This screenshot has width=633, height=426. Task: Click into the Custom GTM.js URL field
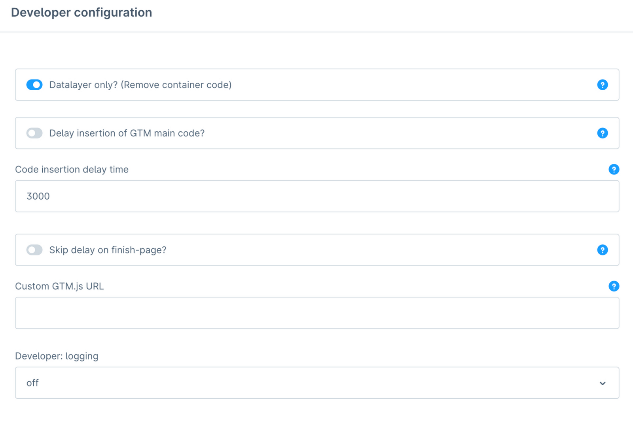click(x=316, y=313)
